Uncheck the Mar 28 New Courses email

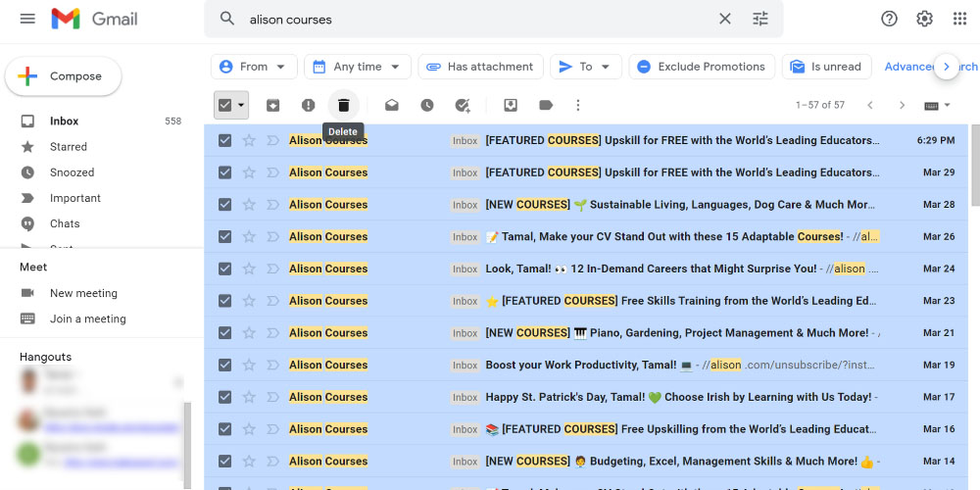(225, 205)
